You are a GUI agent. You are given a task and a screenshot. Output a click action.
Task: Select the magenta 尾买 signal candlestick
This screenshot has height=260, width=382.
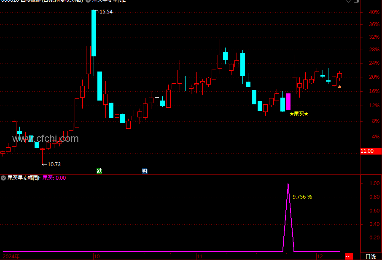point(288,102)
